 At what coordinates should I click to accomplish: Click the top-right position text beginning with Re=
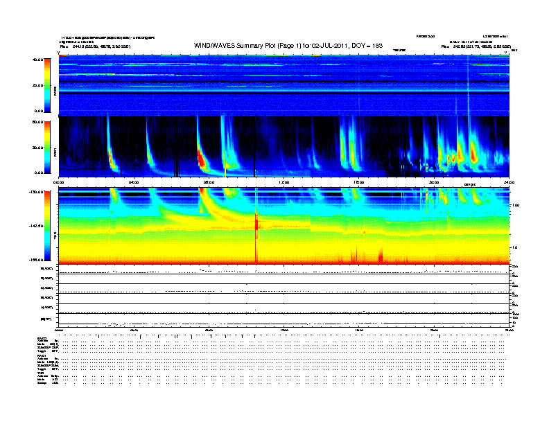tap(476, 46)
